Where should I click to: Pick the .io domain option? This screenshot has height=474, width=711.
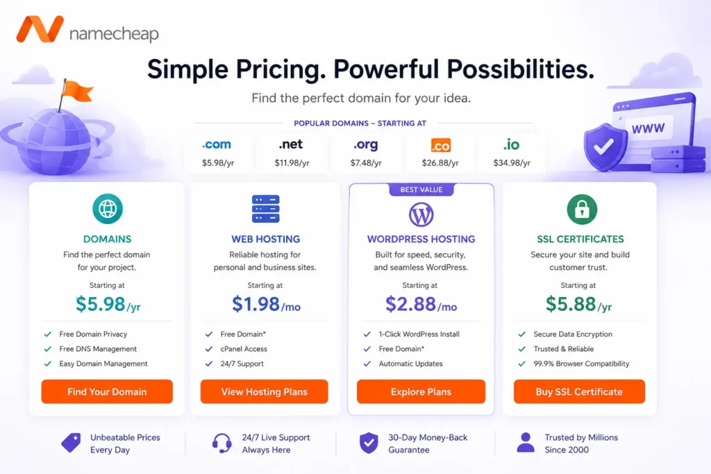pos(512,153)
